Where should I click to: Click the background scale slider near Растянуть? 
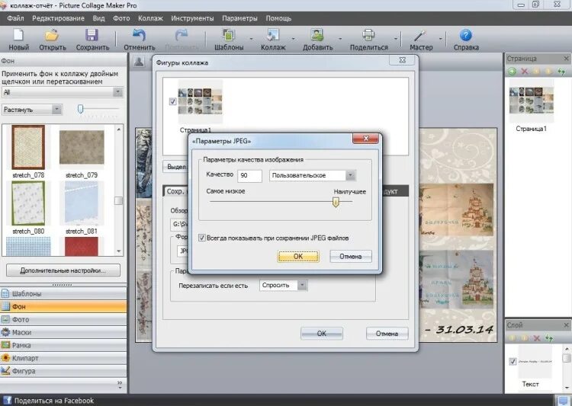tap(81, 109)
